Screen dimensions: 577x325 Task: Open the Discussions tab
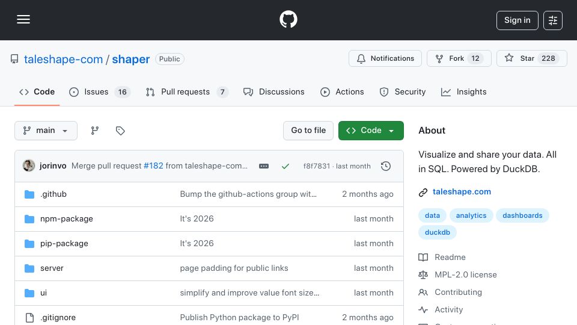pos(274,91)
